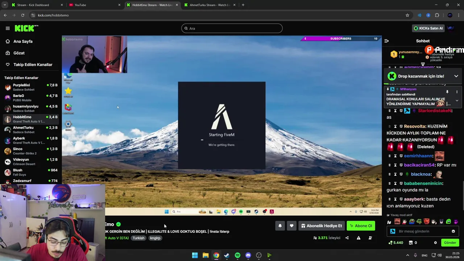Open Gözat browse page

point(19,53)
